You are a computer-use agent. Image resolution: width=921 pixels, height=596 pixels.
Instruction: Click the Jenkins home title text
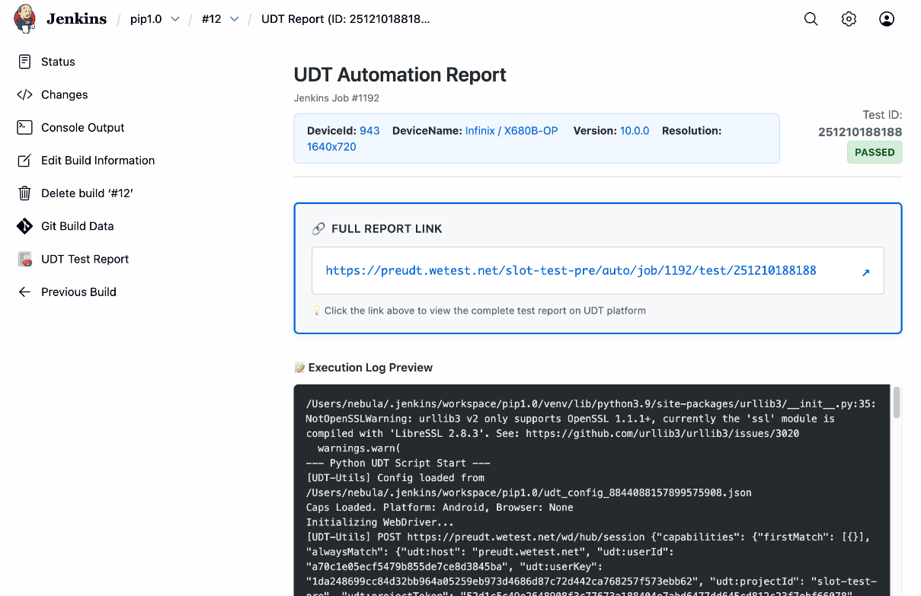point(76,19)
